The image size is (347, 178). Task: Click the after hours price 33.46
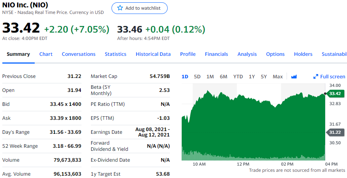click(130, 29)
